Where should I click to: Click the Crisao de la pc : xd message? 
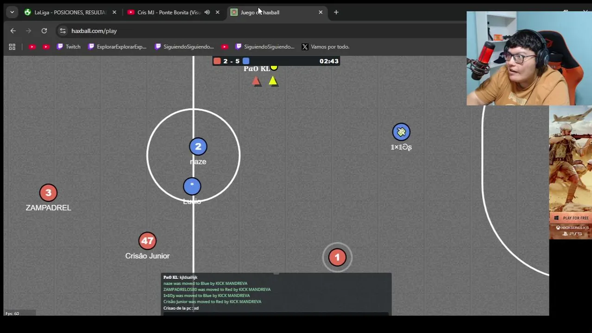click(x=181, y=308)
